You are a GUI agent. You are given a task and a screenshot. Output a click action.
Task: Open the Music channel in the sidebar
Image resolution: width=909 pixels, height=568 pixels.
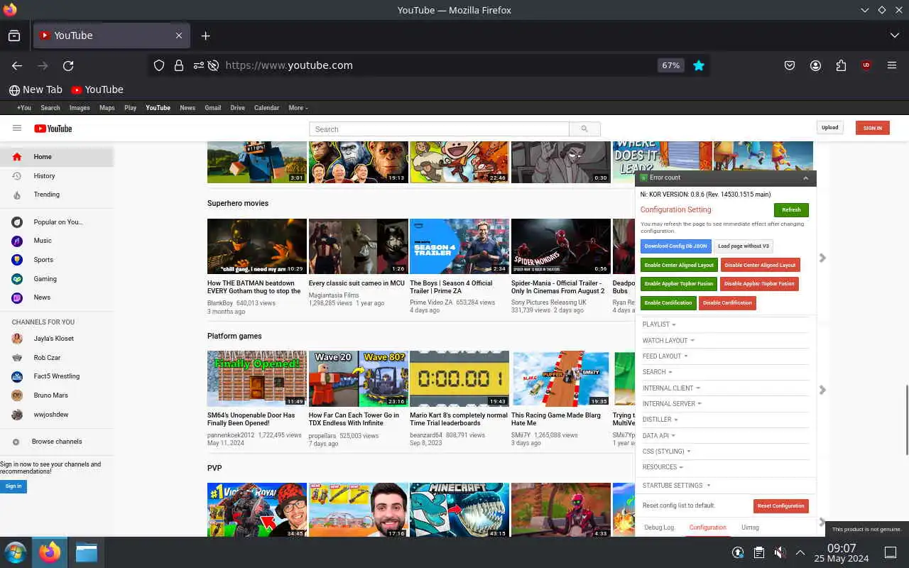(x=43, y=241)
